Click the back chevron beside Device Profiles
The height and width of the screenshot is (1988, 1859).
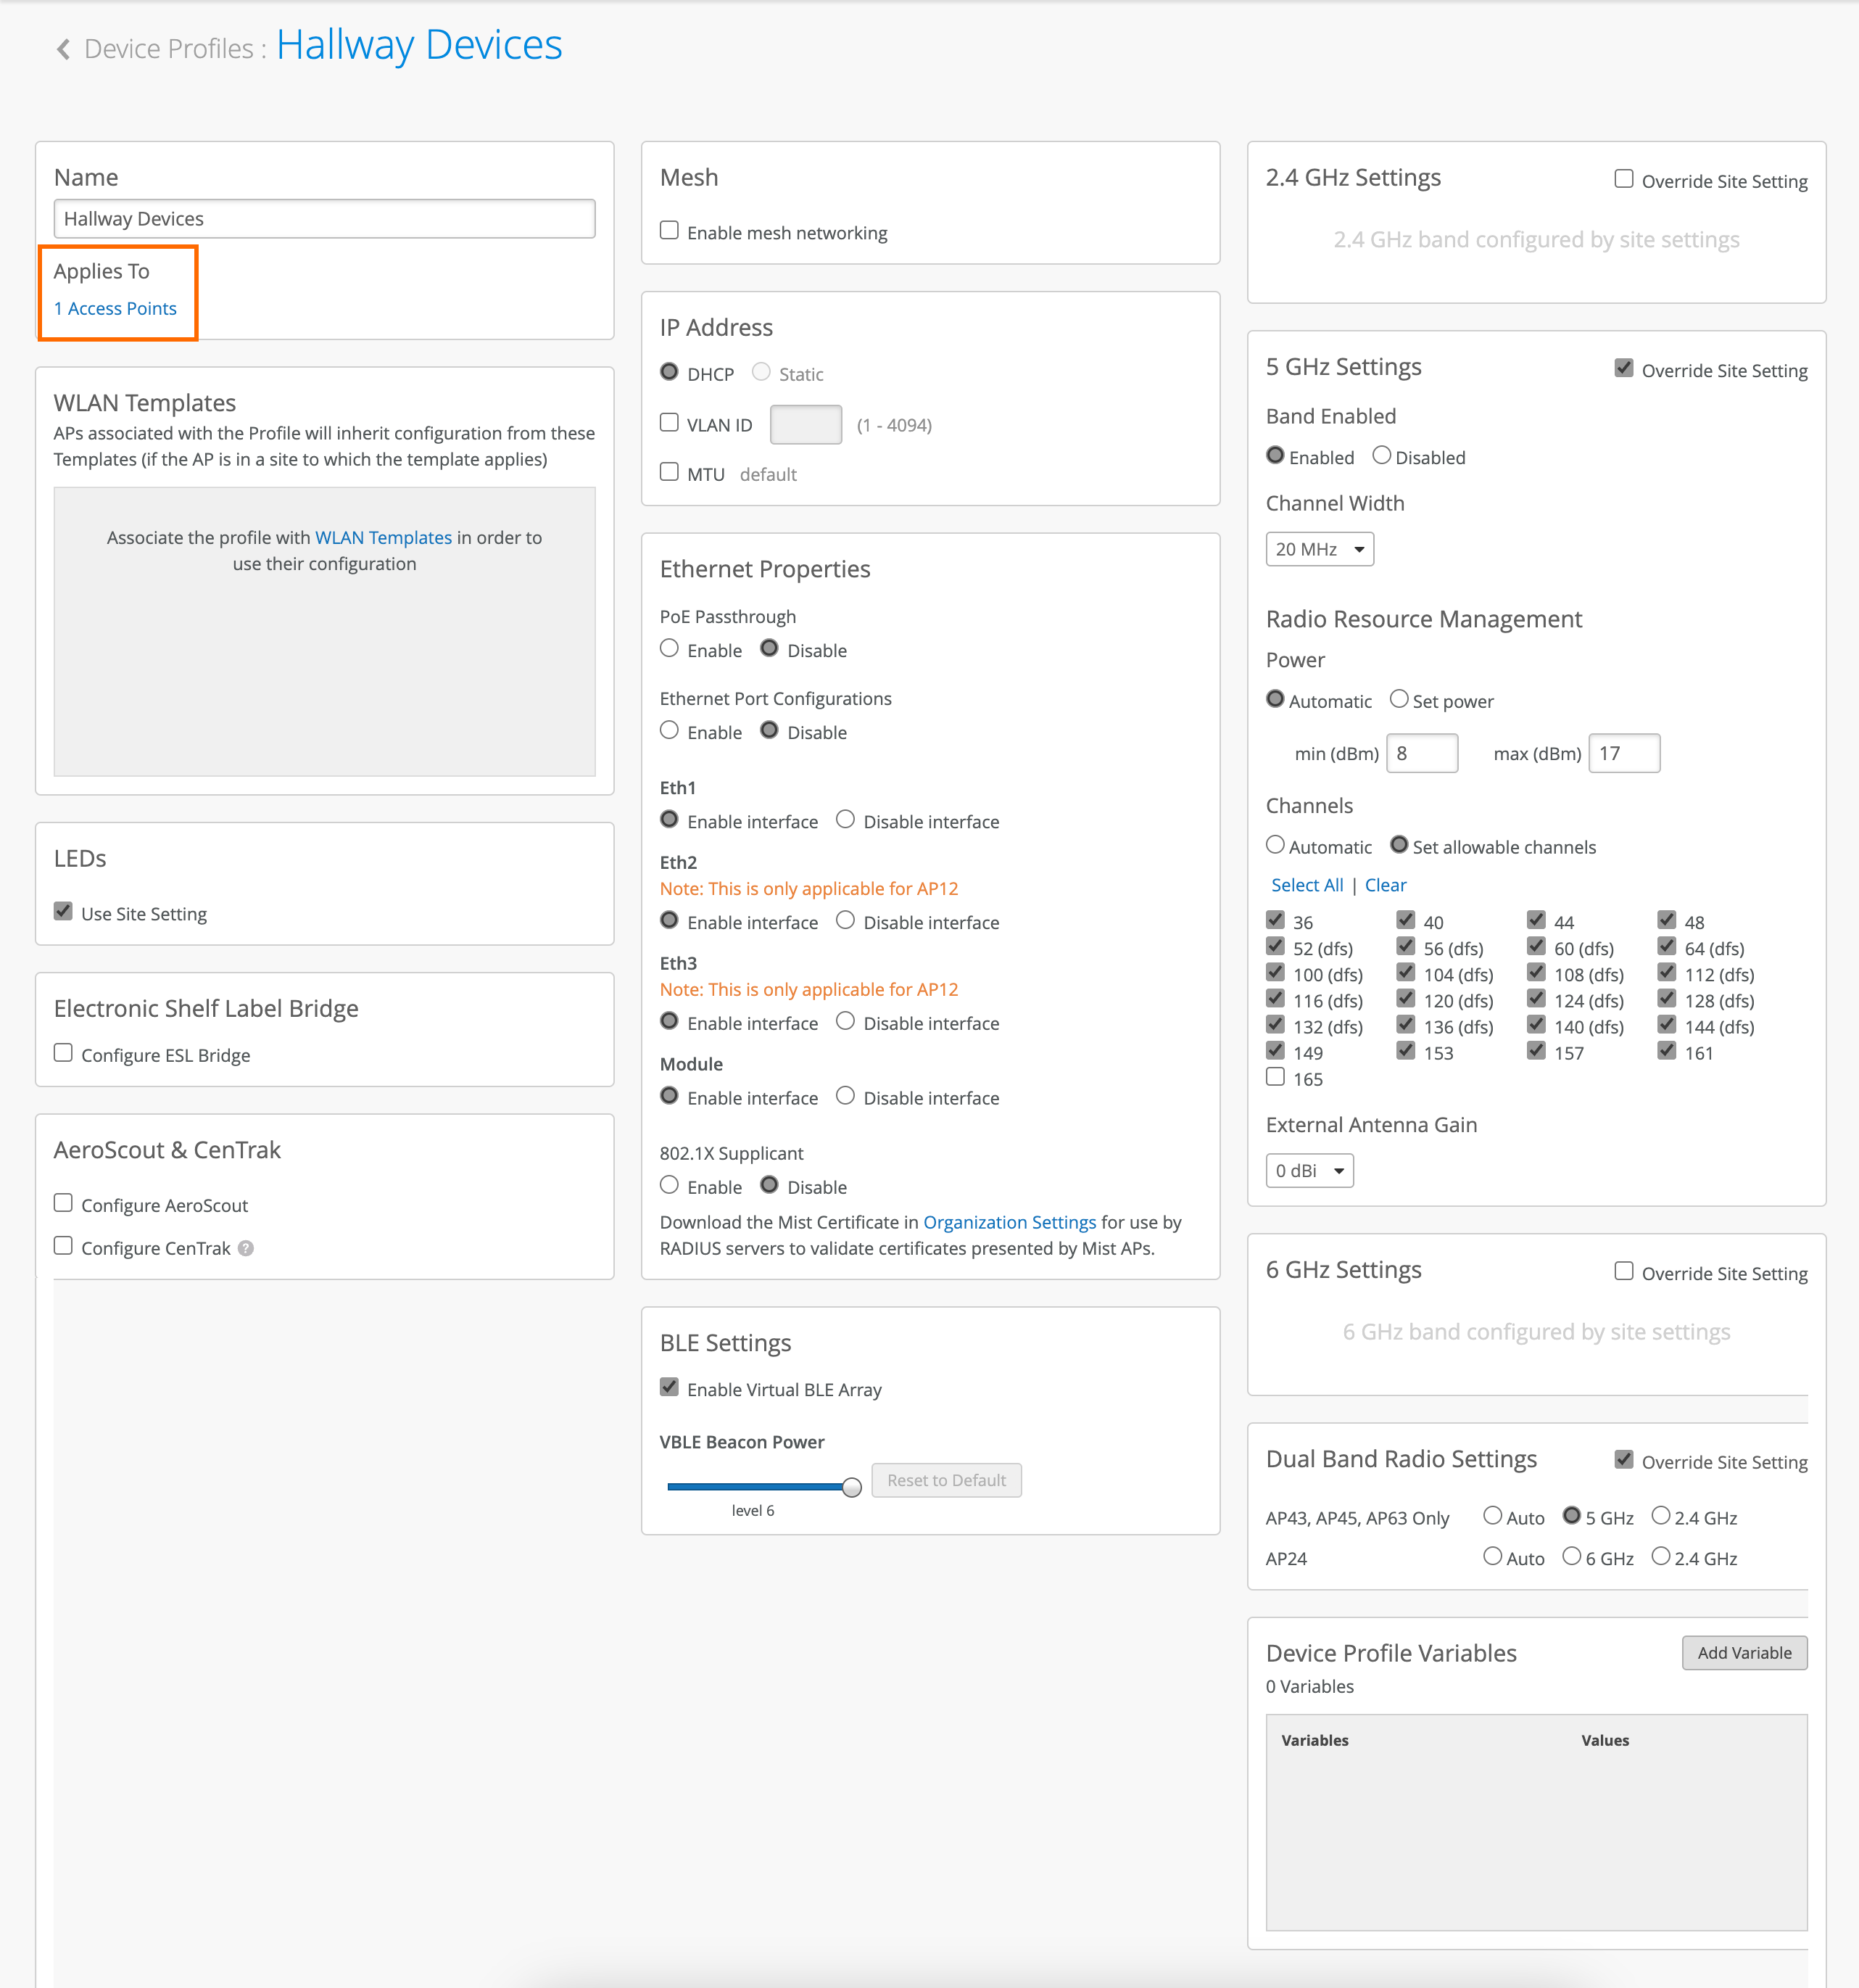pos(63,49)
